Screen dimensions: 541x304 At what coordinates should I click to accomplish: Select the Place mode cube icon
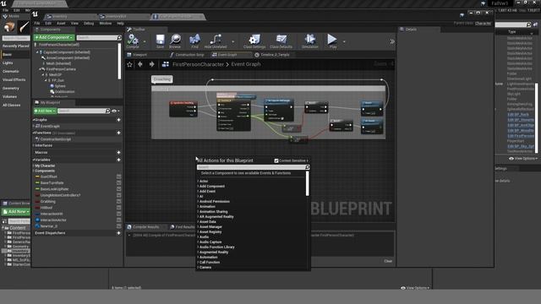click(x=9, y=27)
